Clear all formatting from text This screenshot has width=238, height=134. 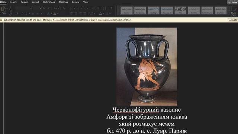tap(64, 8)
